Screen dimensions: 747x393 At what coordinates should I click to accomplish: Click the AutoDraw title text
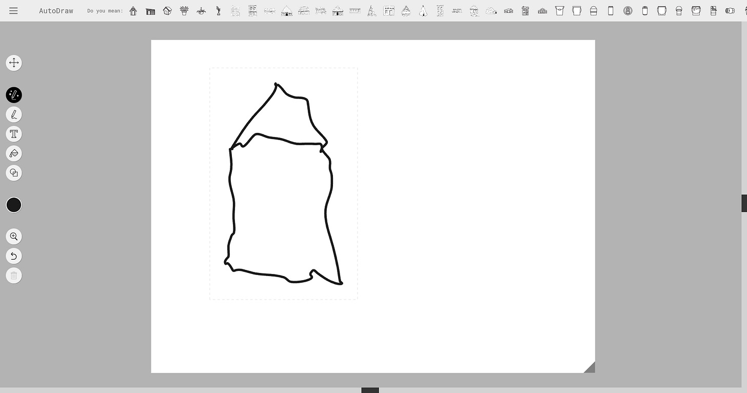coord(56,10)
